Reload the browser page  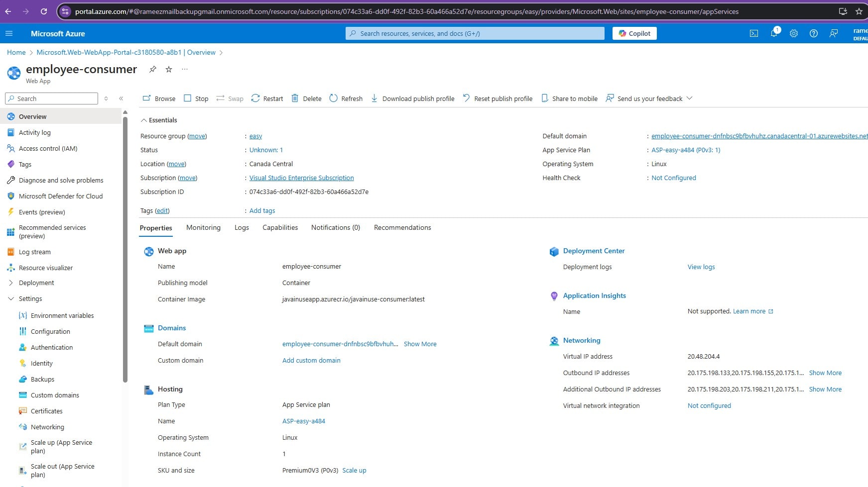[44, 11]
